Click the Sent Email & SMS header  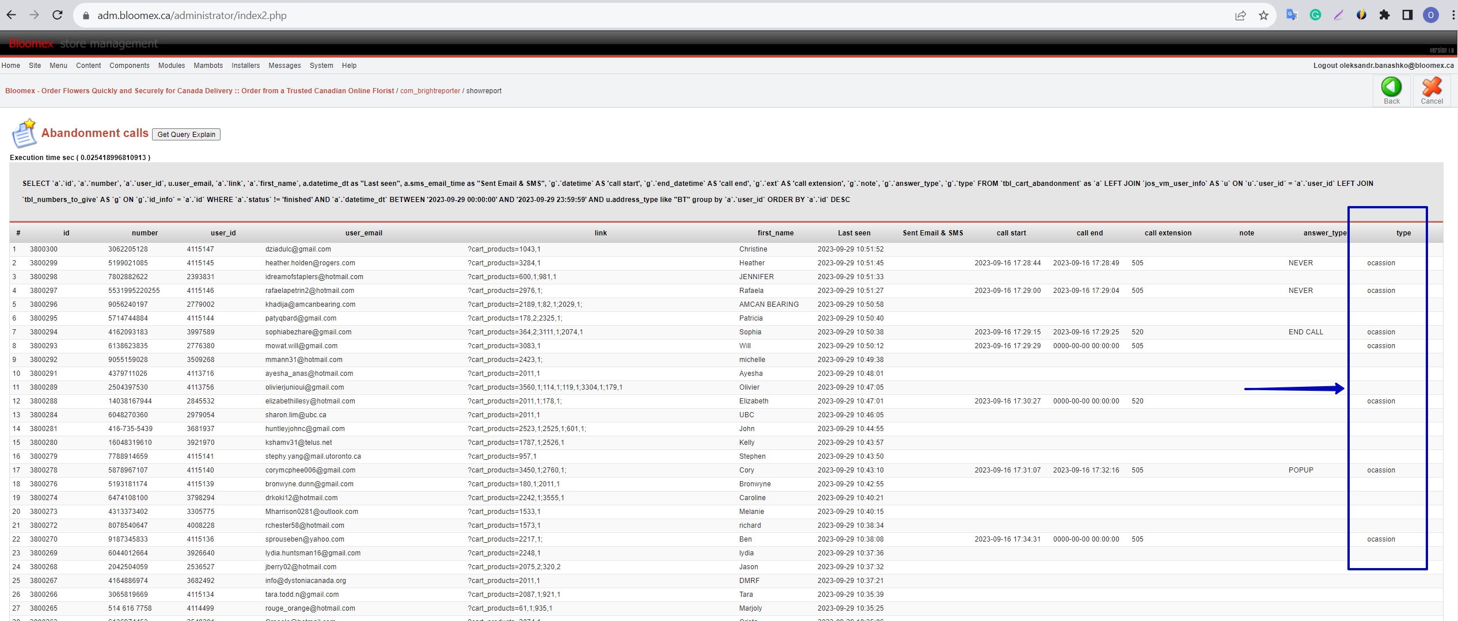pos(933,233)
